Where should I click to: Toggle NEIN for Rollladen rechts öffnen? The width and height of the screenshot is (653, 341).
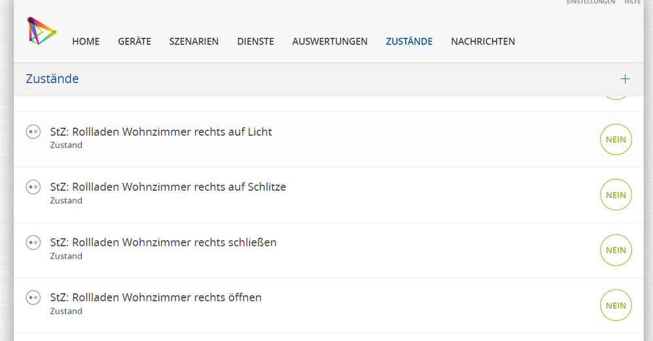pos(616,305)
